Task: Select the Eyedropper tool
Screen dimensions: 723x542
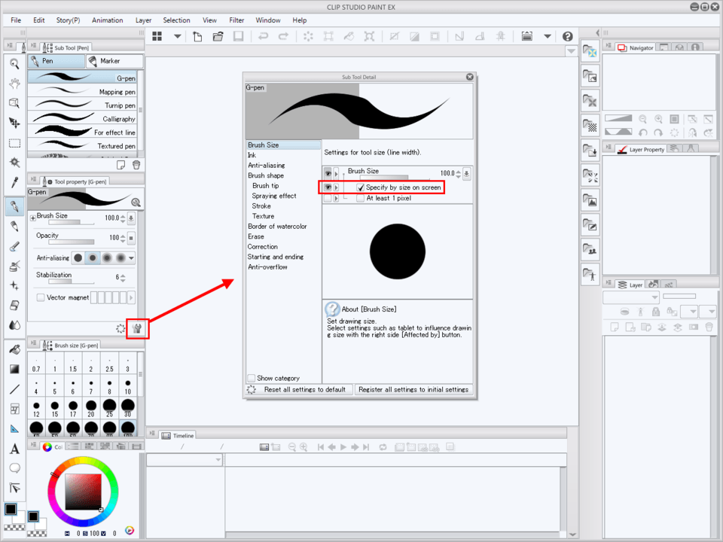Action: [14, 182]
